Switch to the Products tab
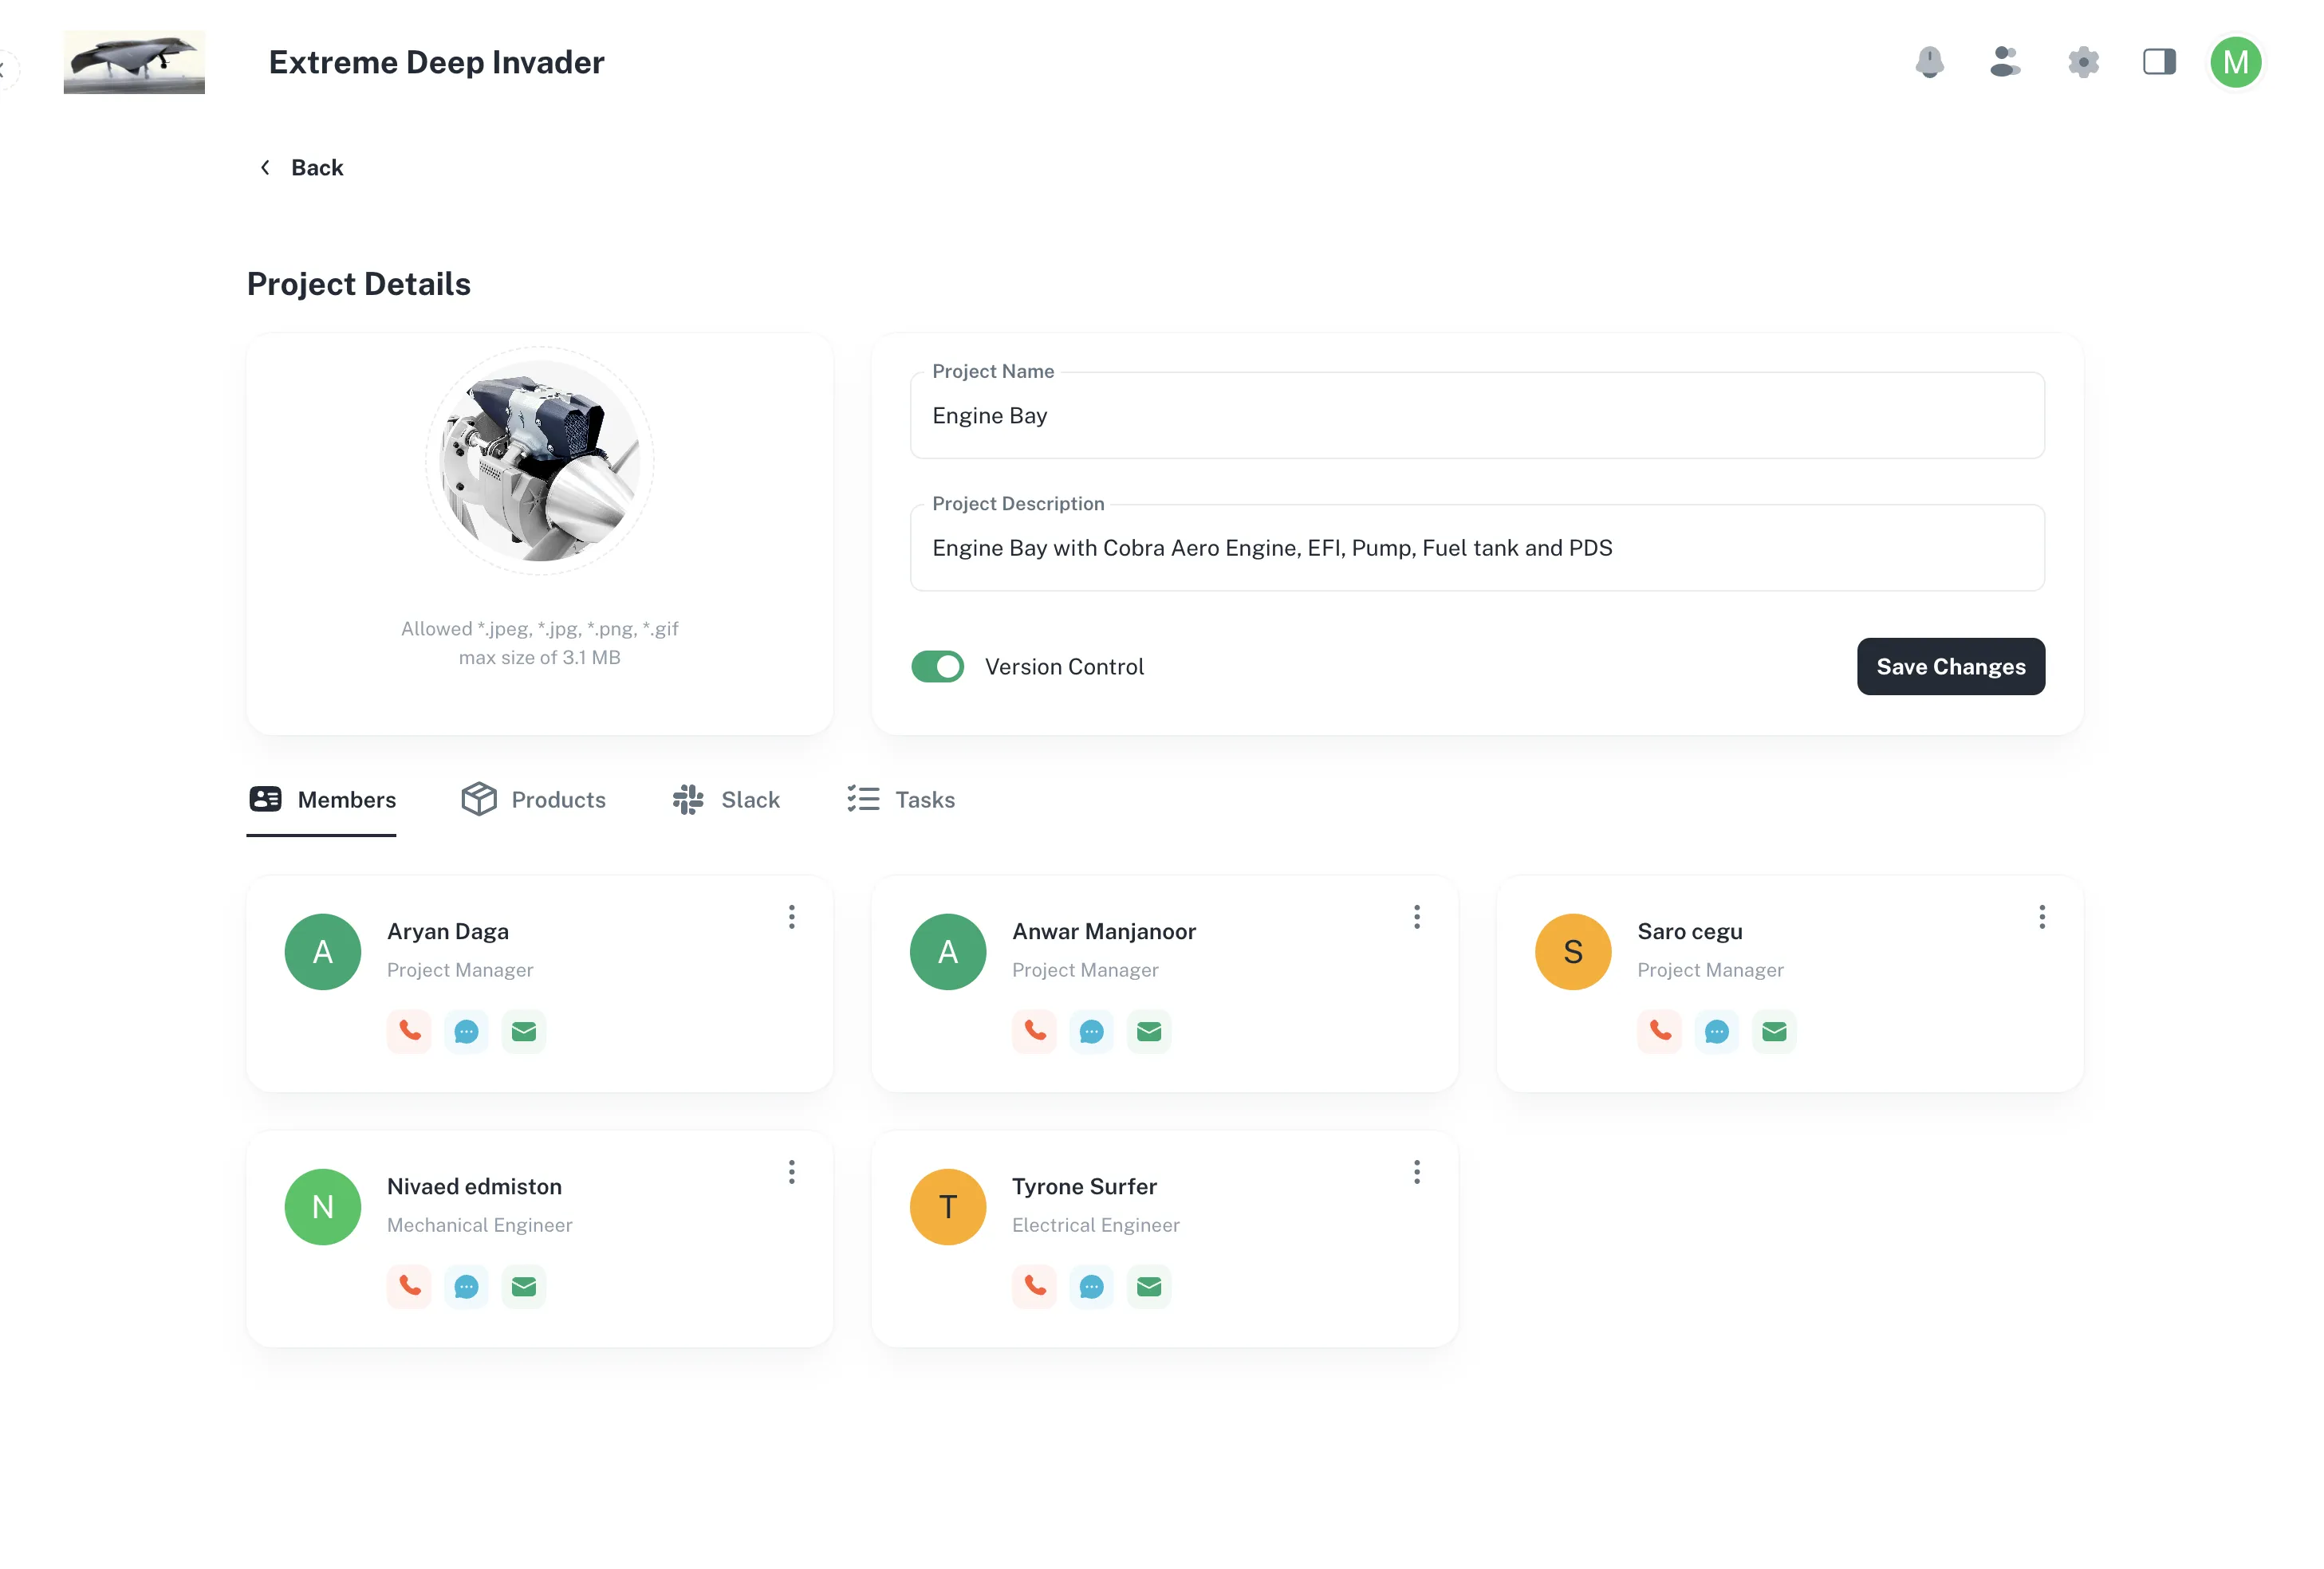2324x1569 pixels. (x=533, y=799)
